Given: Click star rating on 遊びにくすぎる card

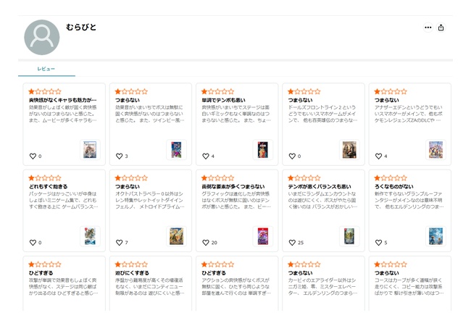Looking at the screenshot, I should [131, 264].
